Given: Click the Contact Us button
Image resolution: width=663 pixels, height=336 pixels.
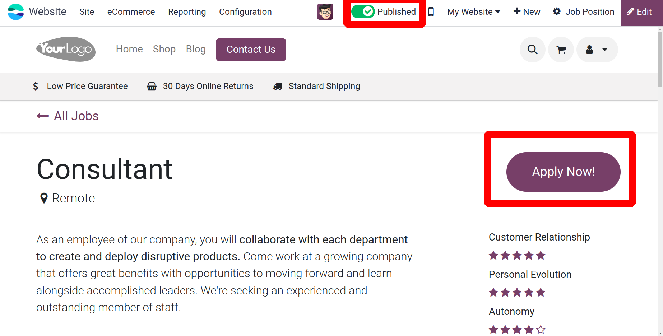Looking at the screenshot, I should click(251, 50).
